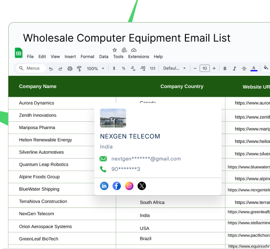Select the Orion Aerospace Systems cell
The width and height of the screenshot is (270, 249).
pyautogui.click(x=62, y=226)
